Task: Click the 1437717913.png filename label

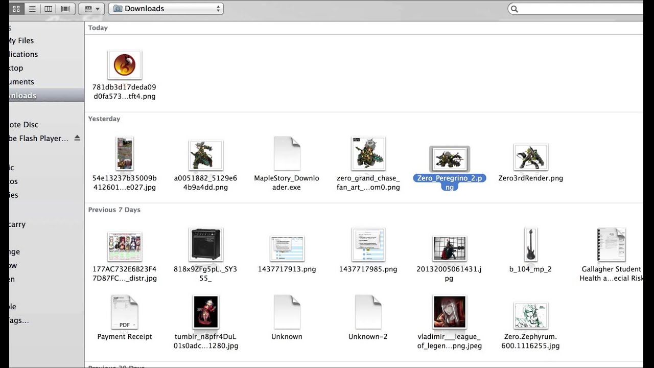Action: pos(287,269)
